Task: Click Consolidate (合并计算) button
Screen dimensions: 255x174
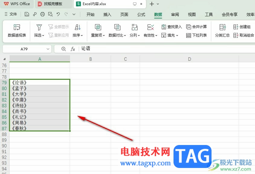Action: (196, 27)
